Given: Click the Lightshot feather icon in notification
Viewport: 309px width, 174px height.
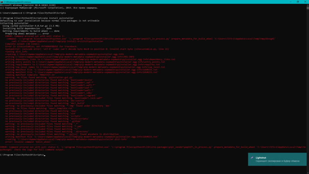Looking at the screenshot, I should click(252, 158).
